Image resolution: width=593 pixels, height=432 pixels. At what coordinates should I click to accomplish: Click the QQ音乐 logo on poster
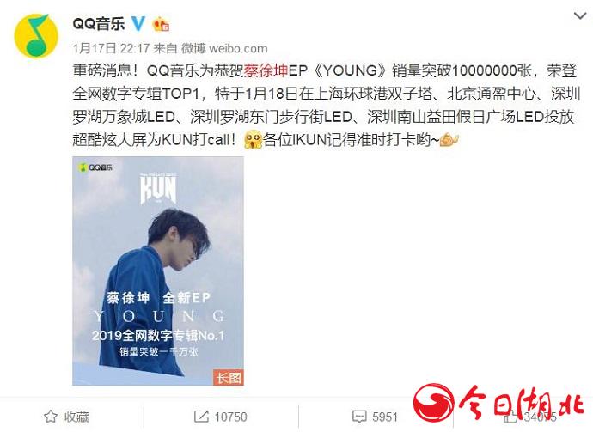[x=95, y=167]
